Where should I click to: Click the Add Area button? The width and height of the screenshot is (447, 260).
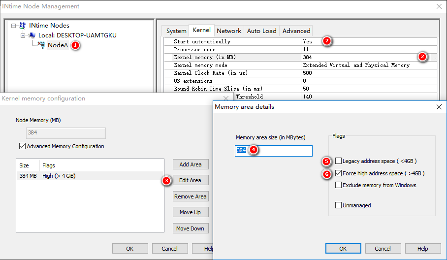point(191,164)
